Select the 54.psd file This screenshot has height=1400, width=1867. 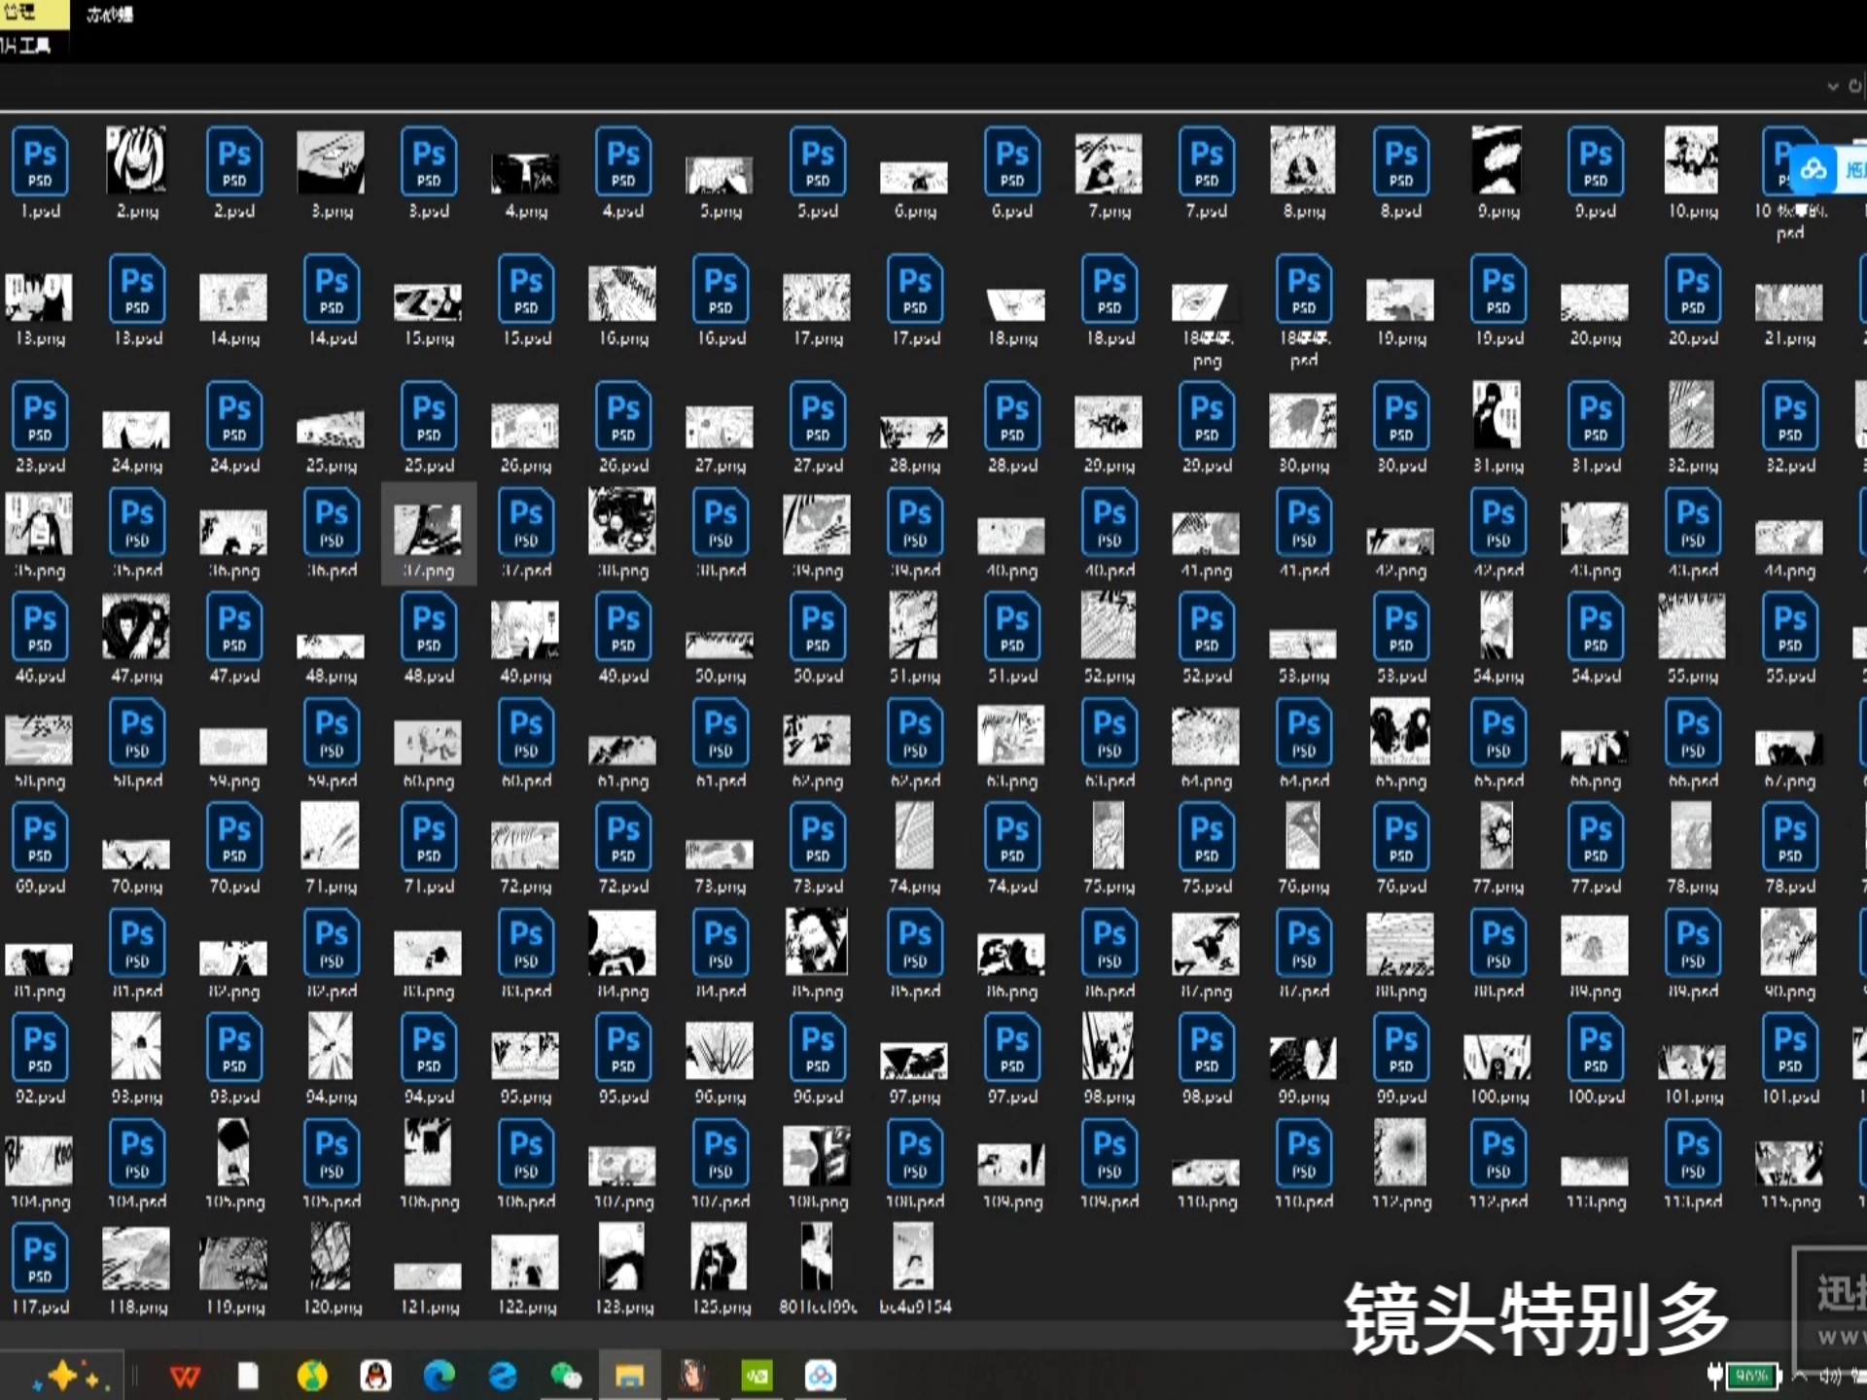point(1596,627)
